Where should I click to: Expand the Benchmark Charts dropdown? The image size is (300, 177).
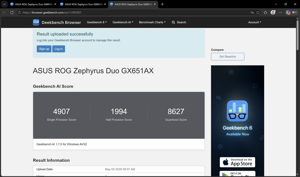coord(152,22)
